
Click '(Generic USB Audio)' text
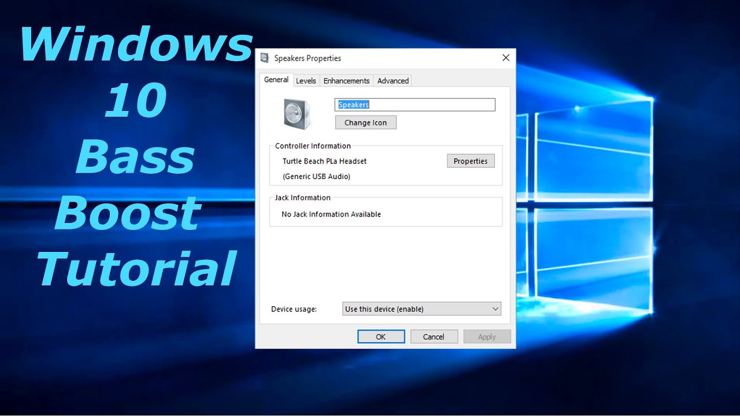tap(316, 176)
